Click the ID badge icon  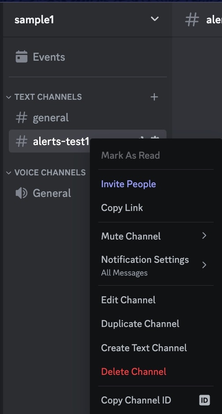(x=204, y=400)
